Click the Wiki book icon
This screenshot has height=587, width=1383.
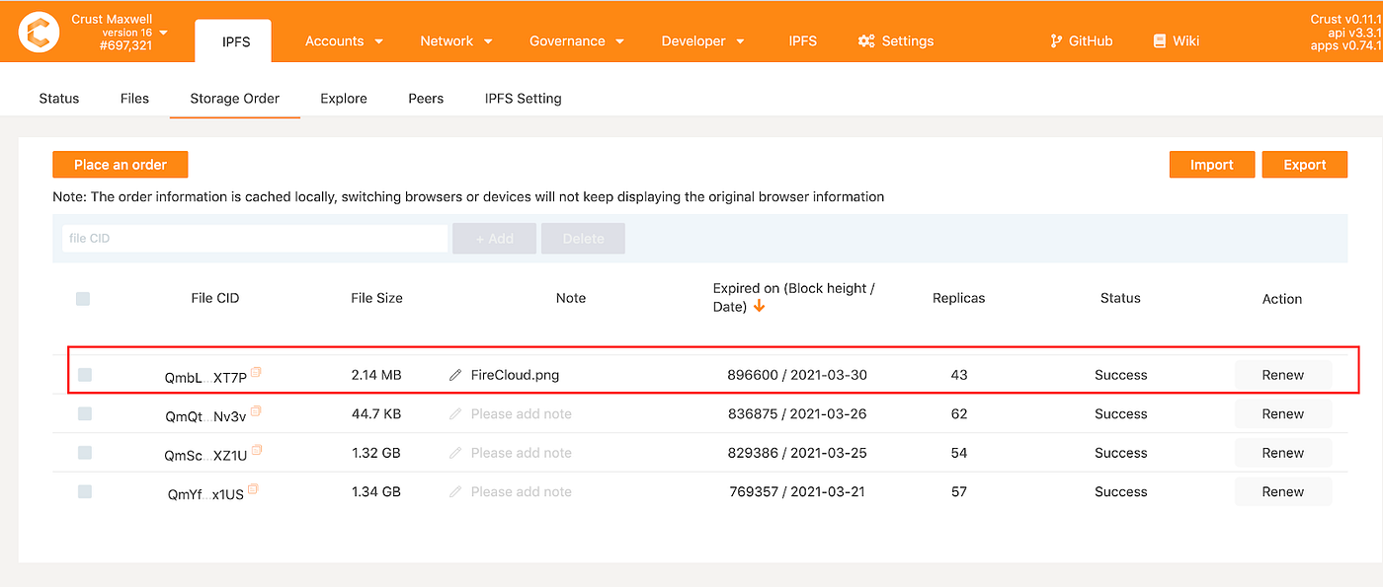pyautogui.click(x=1160, y=40)
